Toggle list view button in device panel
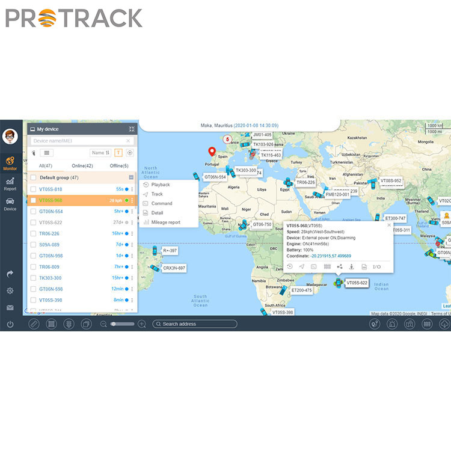This screenshot has height=451, width=451. click(46, 153)
